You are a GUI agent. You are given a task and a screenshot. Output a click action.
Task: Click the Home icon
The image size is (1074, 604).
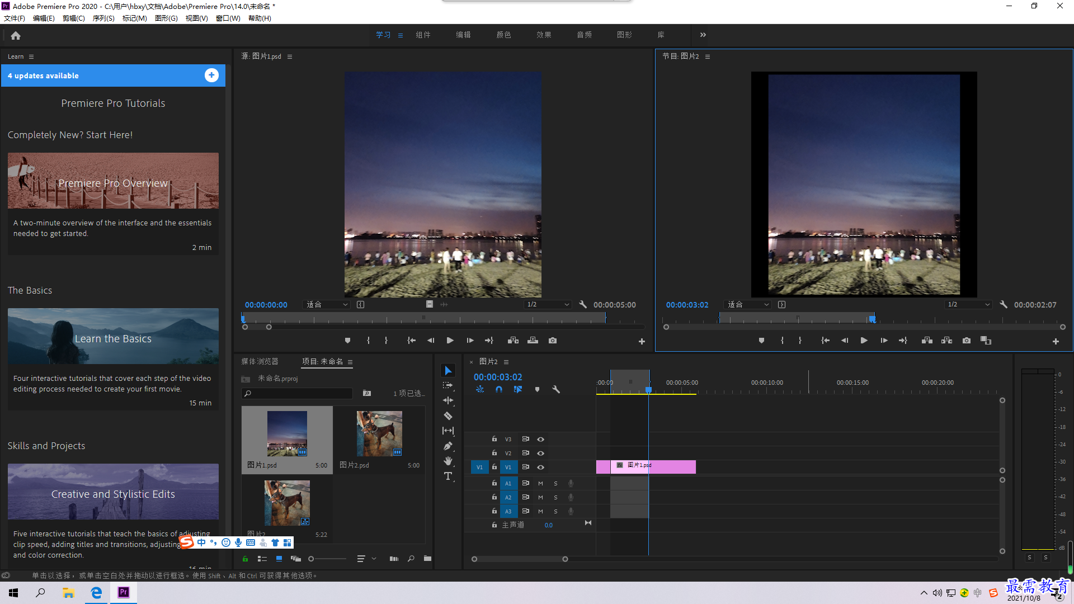[x=16, y=35]
